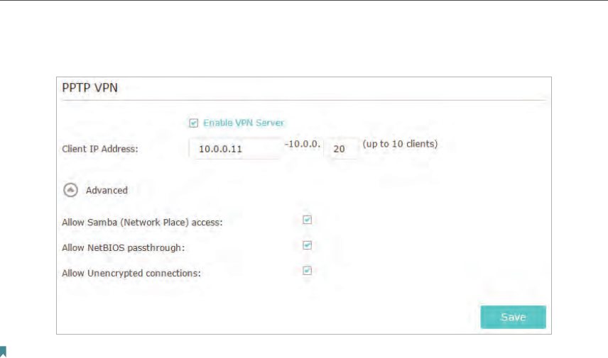Click the teal bookmark note icon
The width and height of the screenshot is (608, 358).
pyautogui.click(x=4, y=349)
